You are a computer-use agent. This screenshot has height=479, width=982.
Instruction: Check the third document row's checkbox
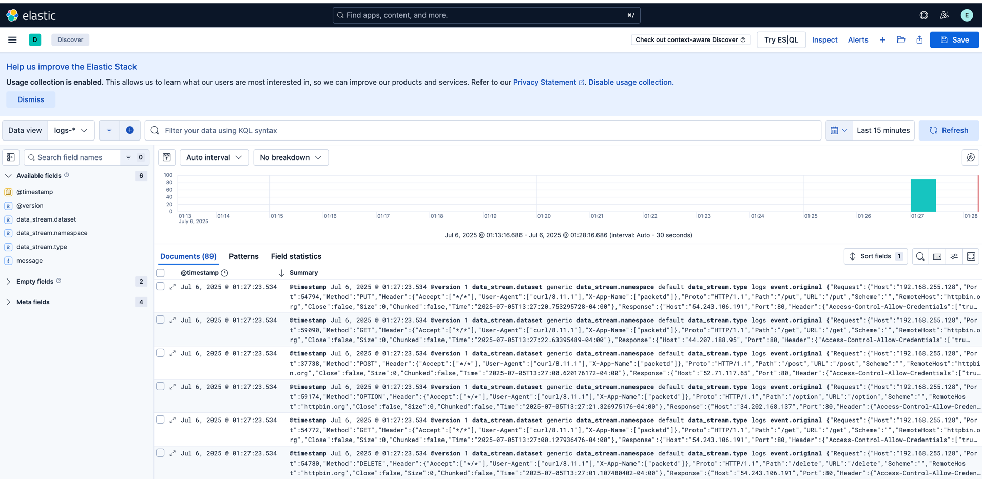click(160, 353)
